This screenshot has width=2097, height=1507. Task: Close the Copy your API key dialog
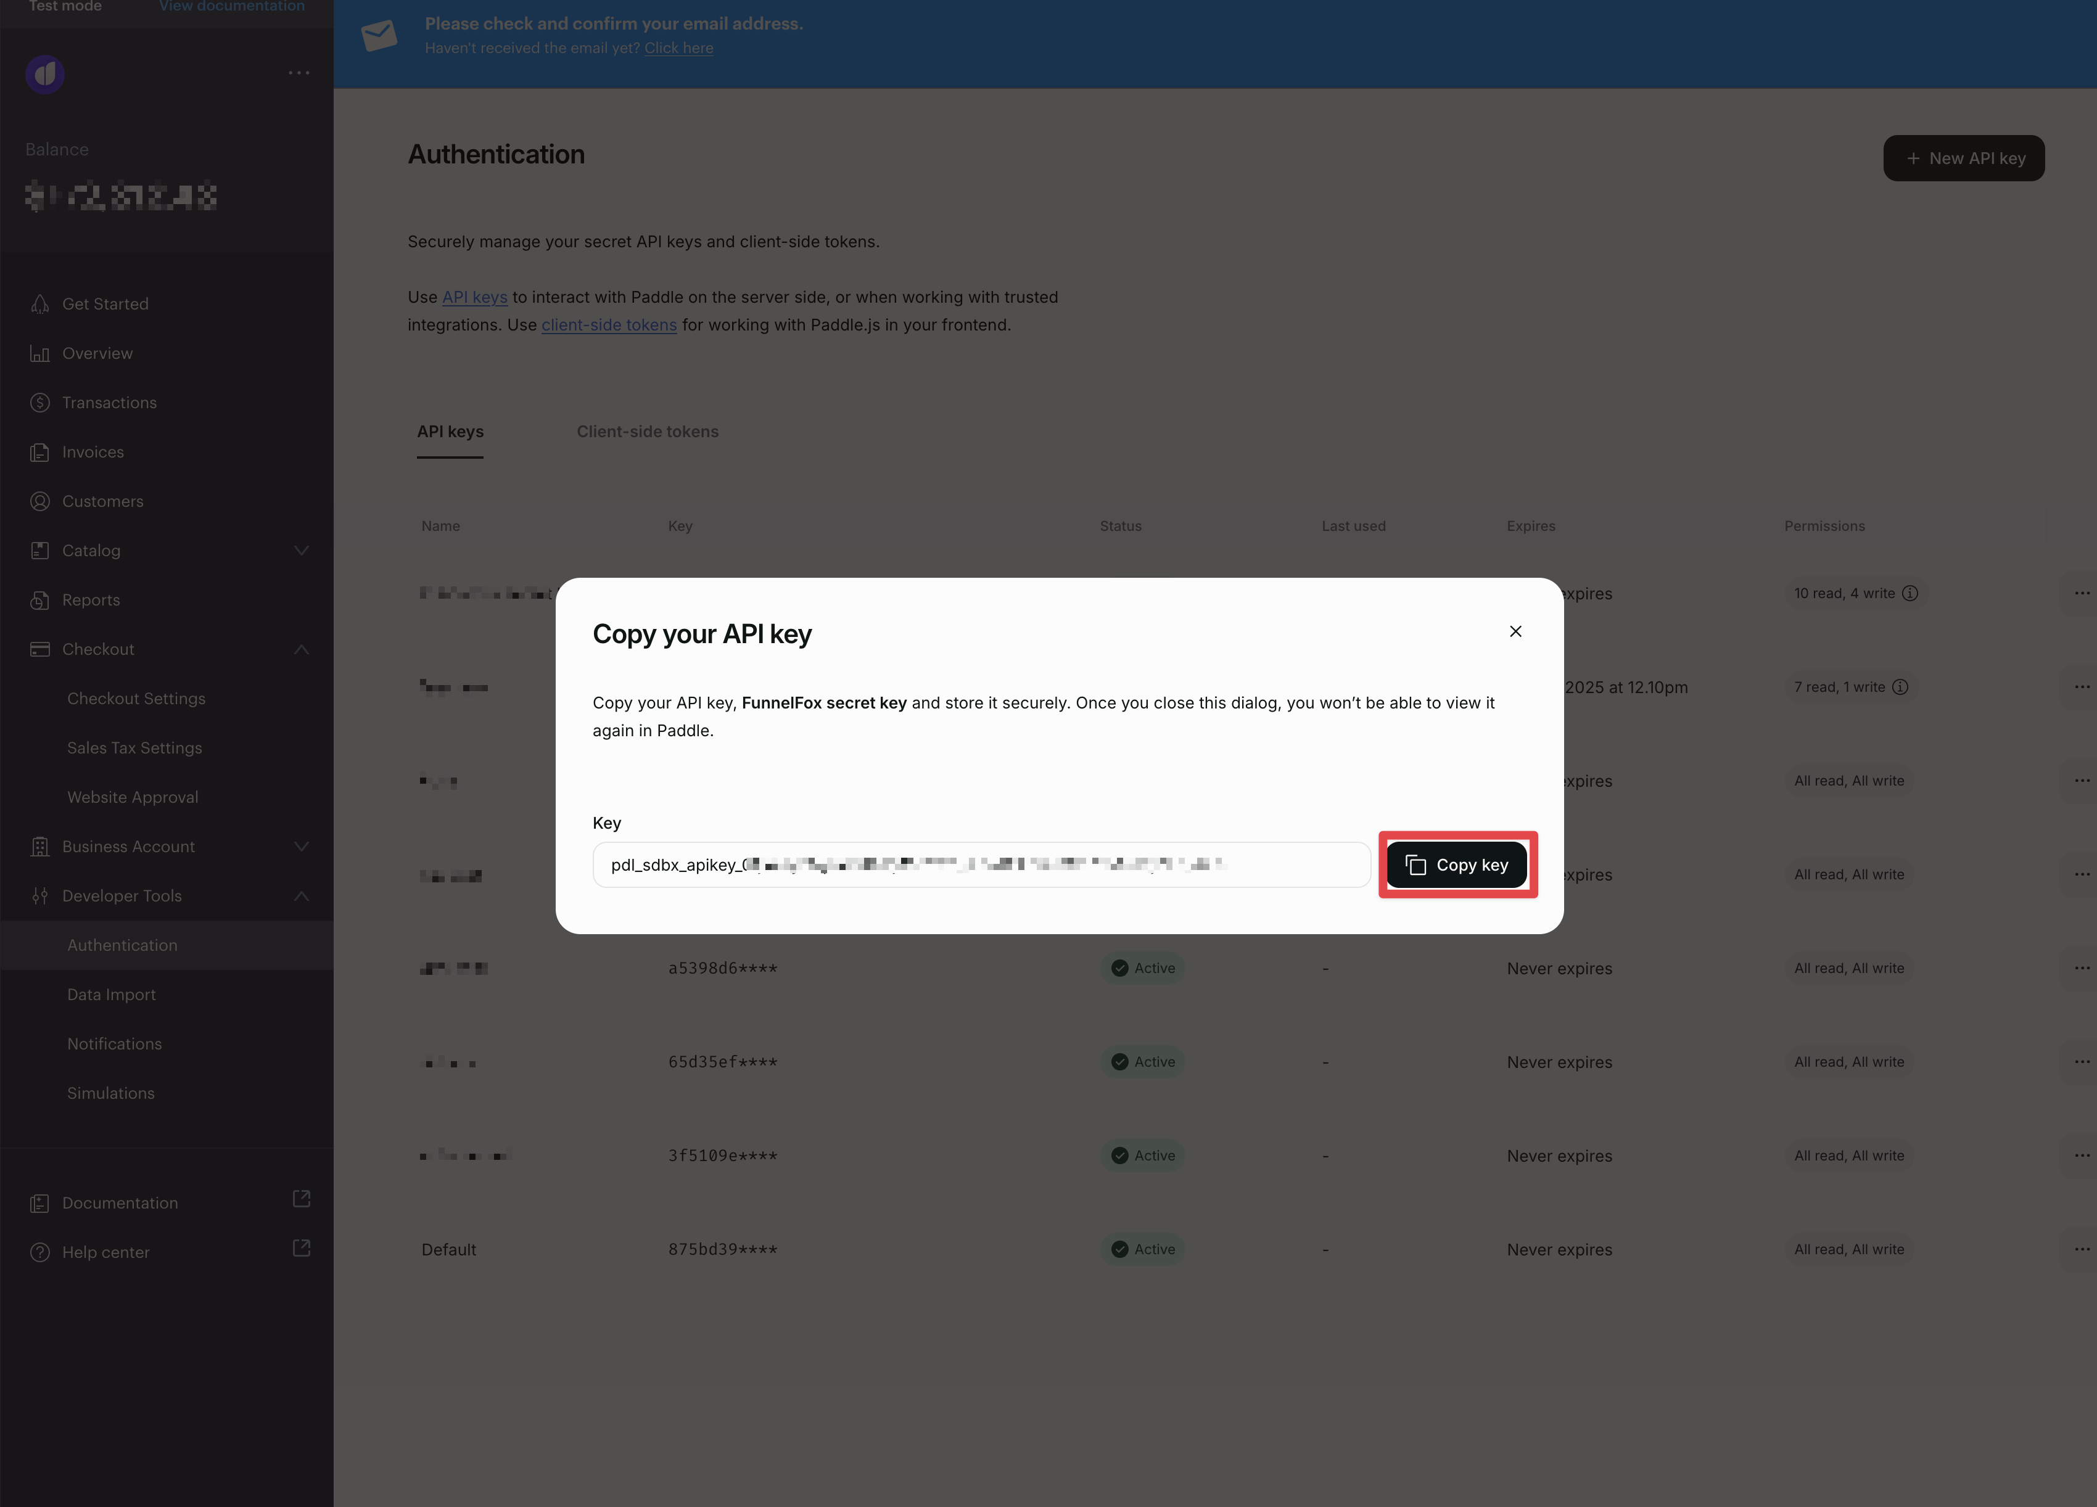[1515, 631]
